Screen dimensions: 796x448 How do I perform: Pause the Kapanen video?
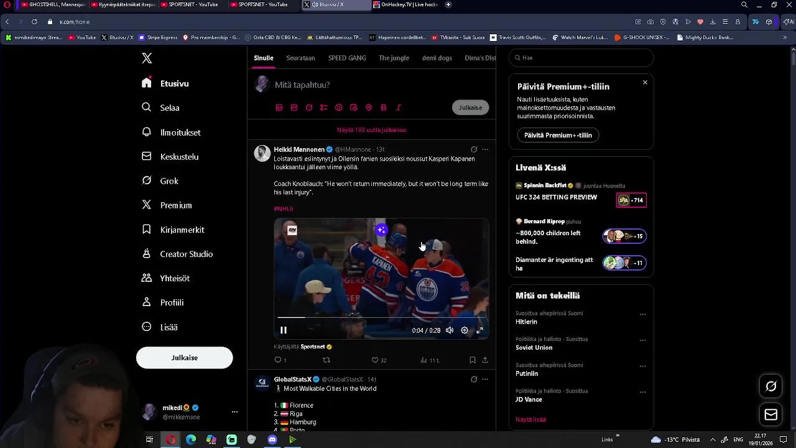point(284,330)
